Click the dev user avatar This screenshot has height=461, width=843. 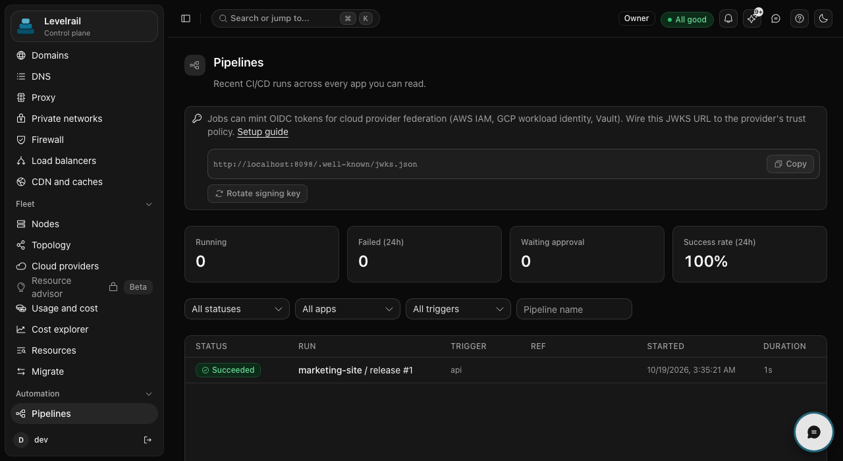[21, 440]
